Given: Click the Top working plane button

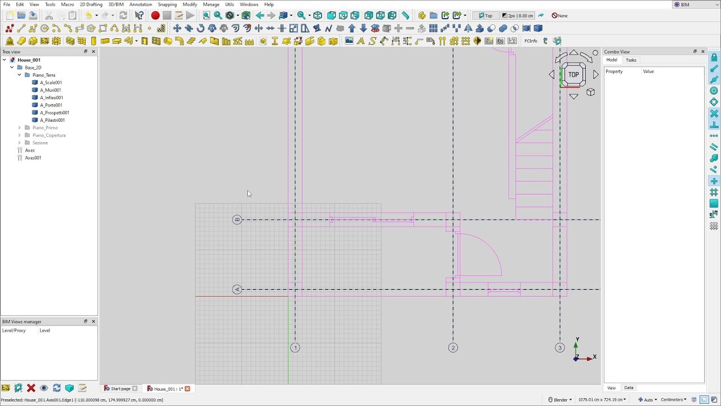Looking at the screenshot, I should tap(486, 15).
